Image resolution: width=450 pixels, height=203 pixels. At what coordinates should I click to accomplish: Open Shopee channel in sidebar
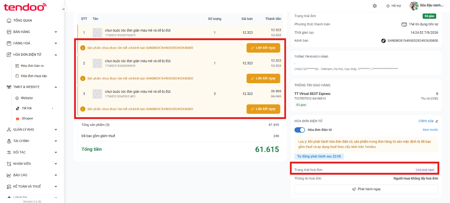[27, 118]
